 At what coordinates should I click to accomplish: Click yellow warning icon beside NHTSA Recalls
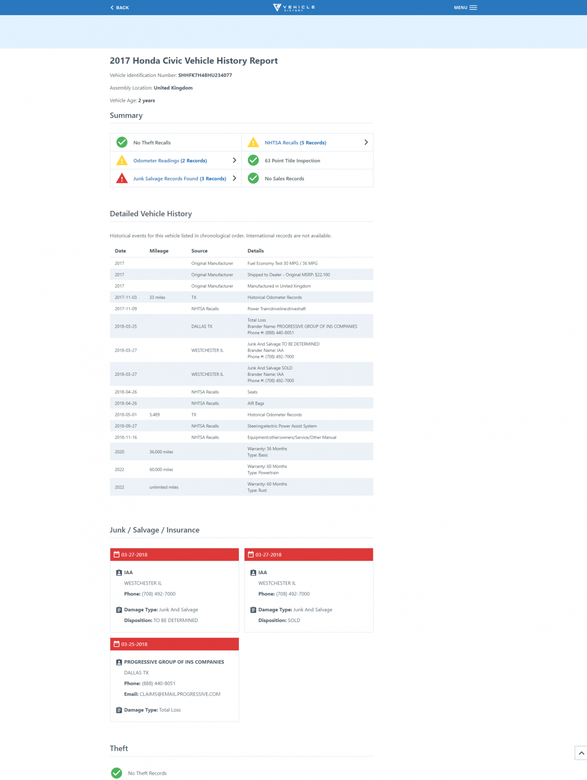pos(253,142)
